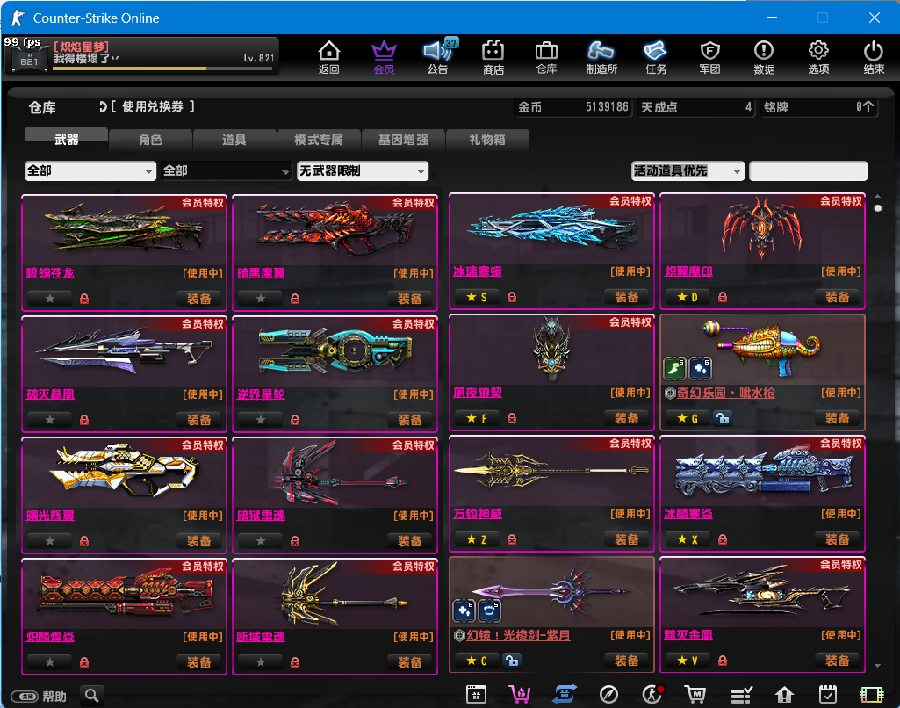Open the 任务 missions icon

click(656, 56)
